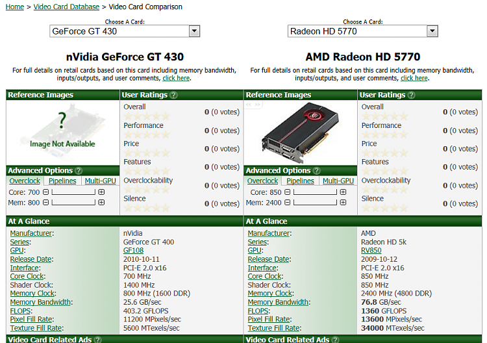Go to Home breadcrumb link

coord(14,7)
